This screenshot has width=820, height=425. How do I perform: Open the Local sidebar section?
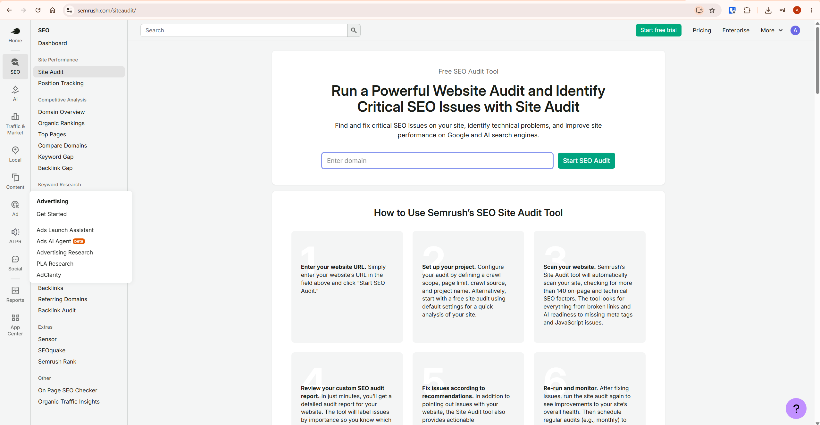[x=15, y=154]
